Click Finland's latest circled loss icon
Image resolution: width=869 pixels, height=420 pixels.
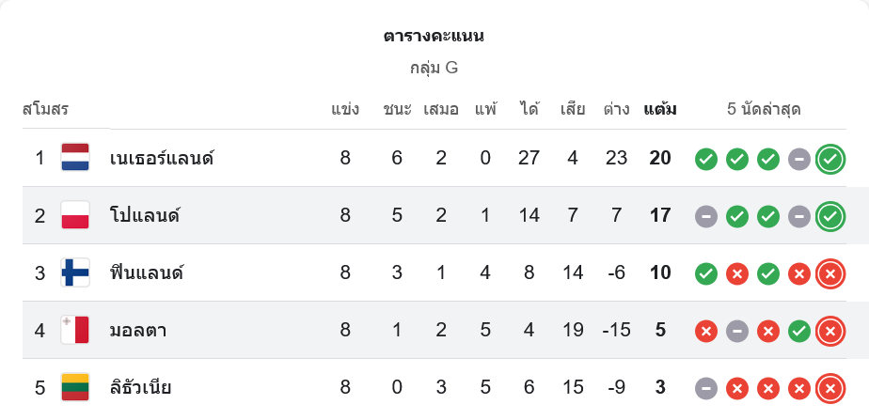[829, 273]
